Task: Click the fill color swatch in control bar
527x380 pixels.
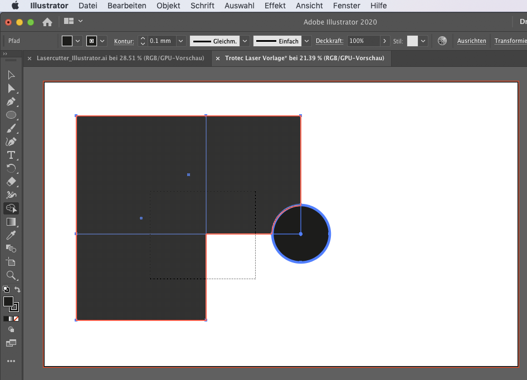Action: (x=67, y=41)
